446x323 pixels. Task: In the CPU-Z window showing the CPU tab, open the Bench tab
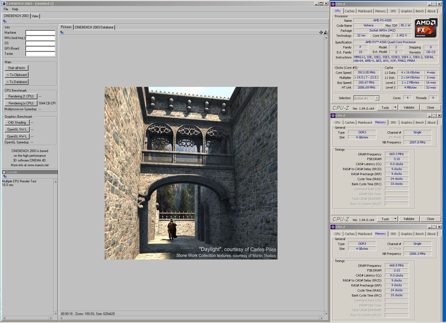(420, 11)
